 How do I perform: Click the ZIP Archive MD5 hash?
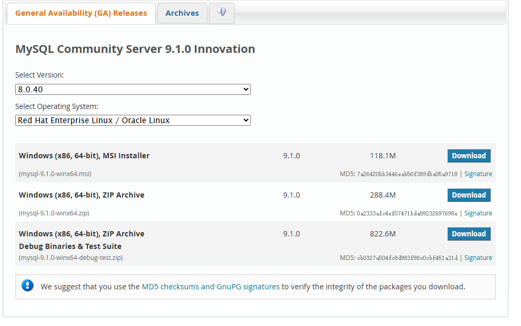click(x=407, y=213)
